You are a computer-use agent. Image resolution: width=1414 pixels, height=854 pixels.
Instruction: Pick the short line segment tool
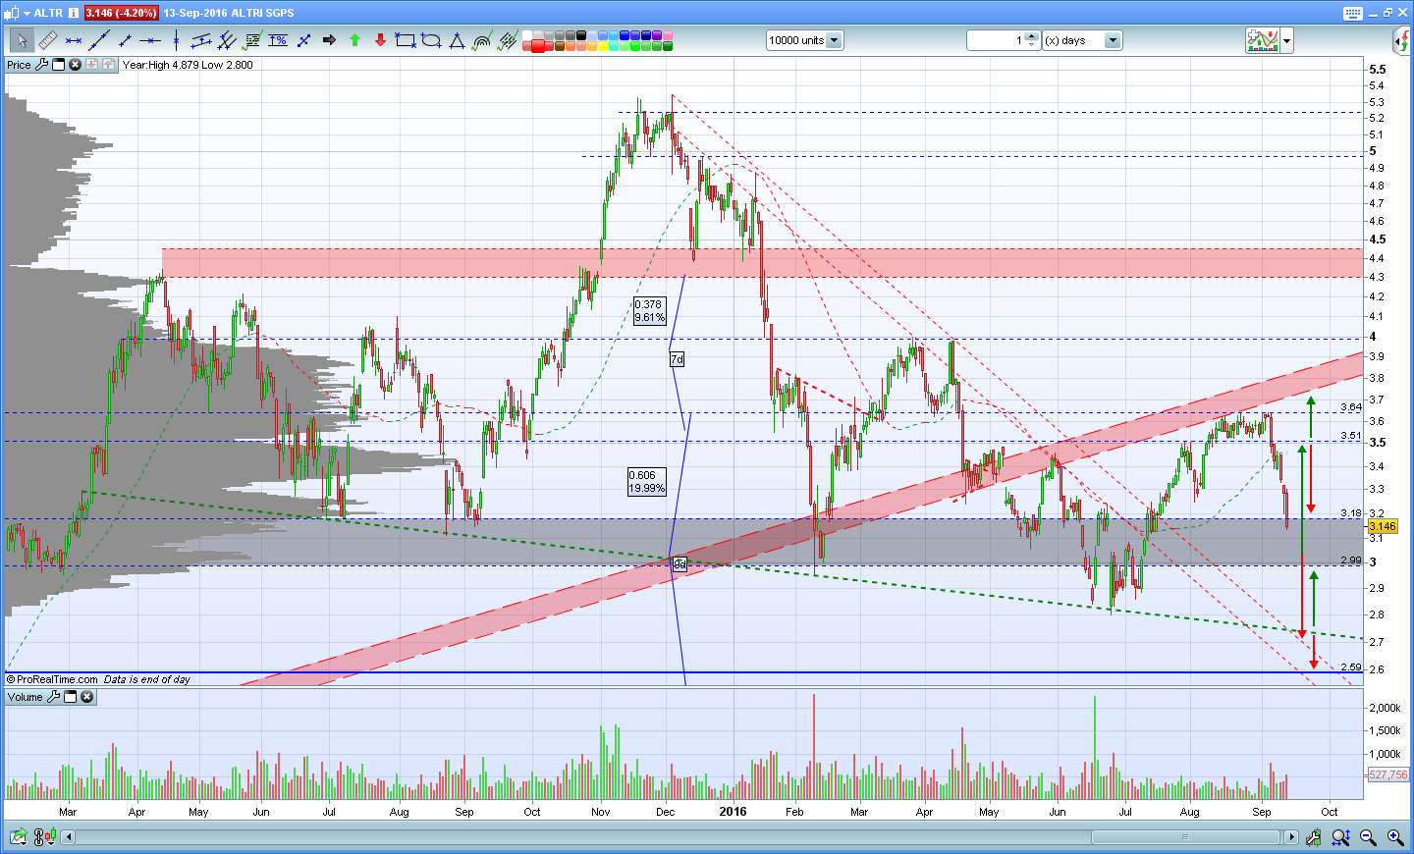pyautogui.click(x=125, y=40)
